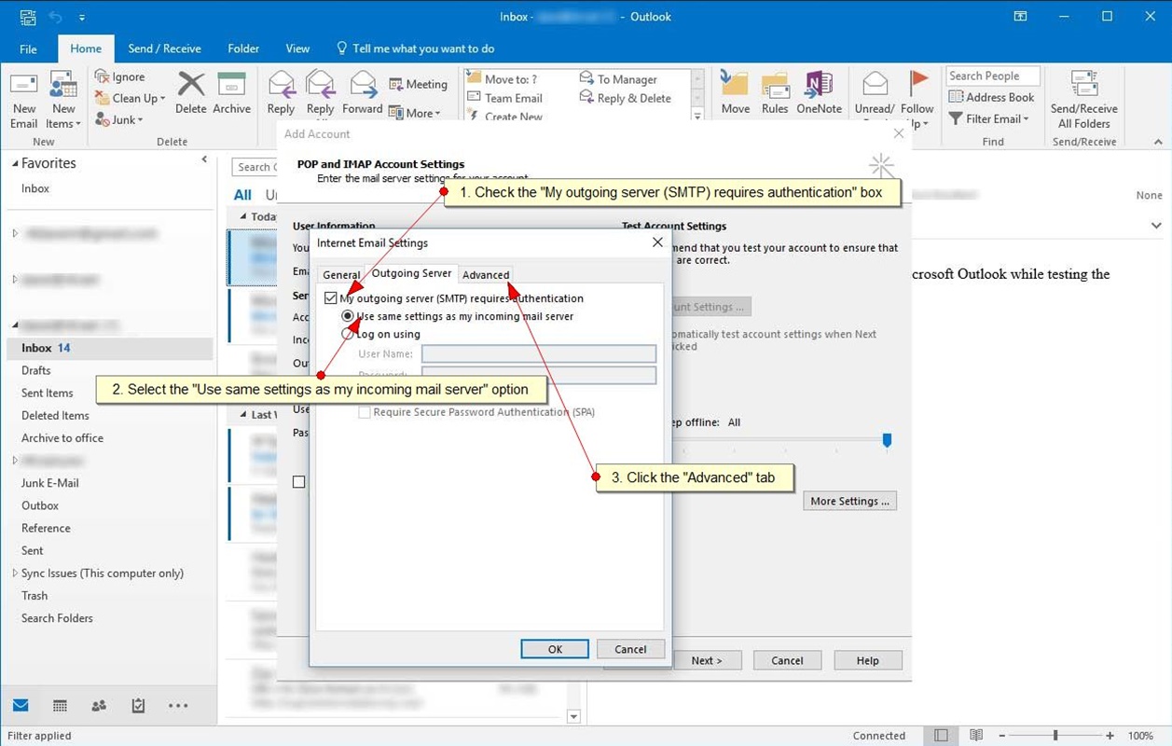Click the User Name field

pos(539,354)
